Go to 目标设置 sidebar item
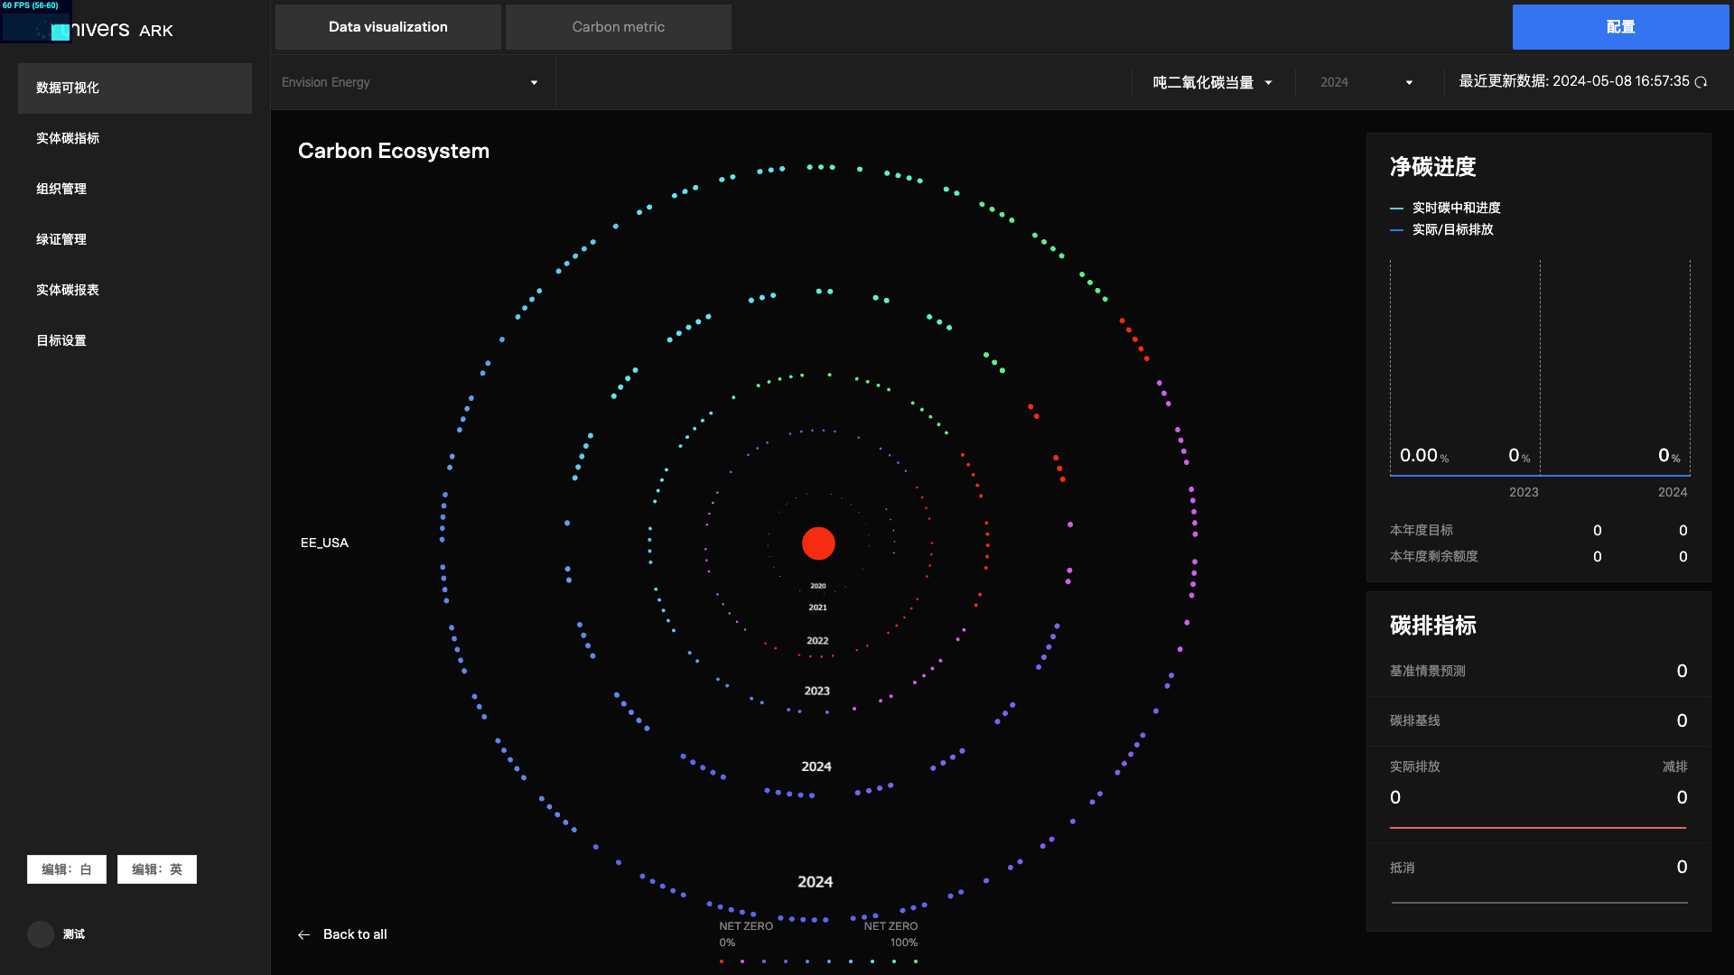Viewport: 1734px width, 975px height. 61,340
